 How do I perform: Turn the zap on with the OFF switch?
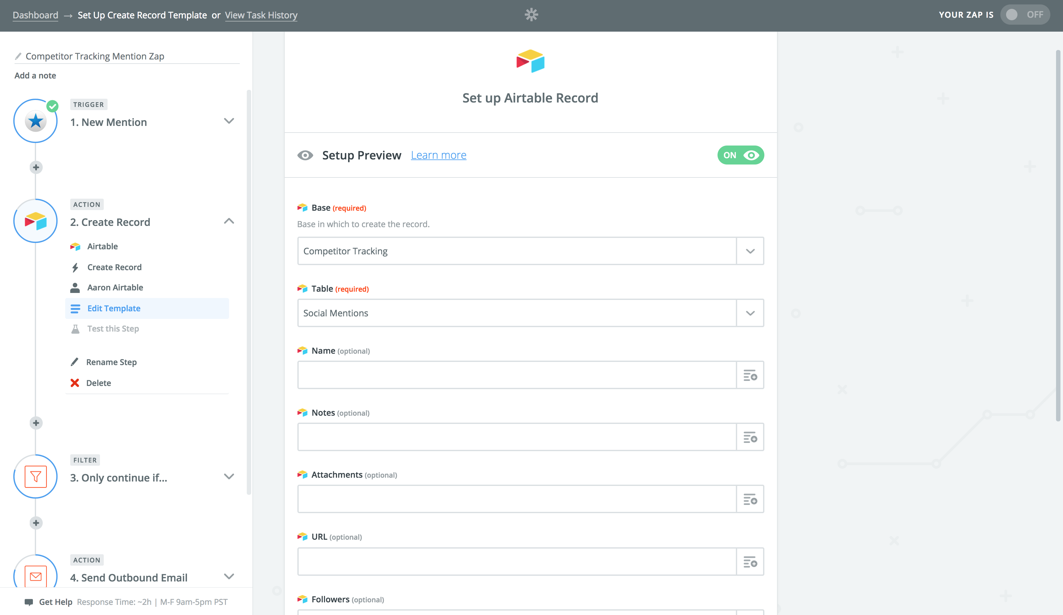[1025, 15]
